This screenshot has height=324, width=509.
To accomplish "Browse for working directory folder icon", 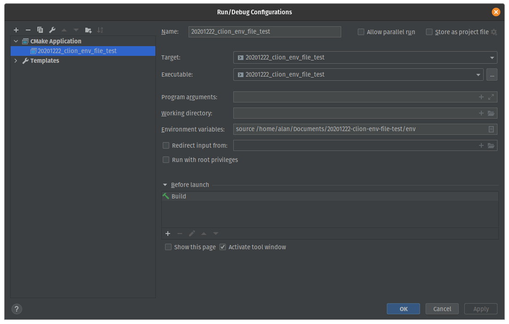I will (x=491, y=113).
